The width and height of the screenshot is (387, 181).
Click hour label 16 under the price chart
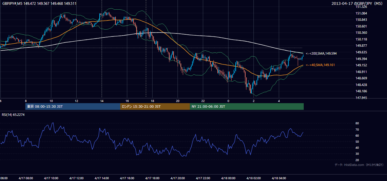click(127, 101)
